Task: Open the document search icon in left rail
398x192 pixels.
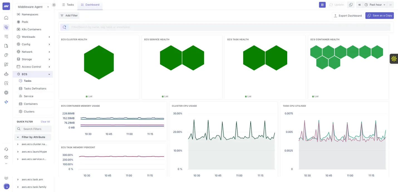Action: pyautogui.click(x=6, y=46)
